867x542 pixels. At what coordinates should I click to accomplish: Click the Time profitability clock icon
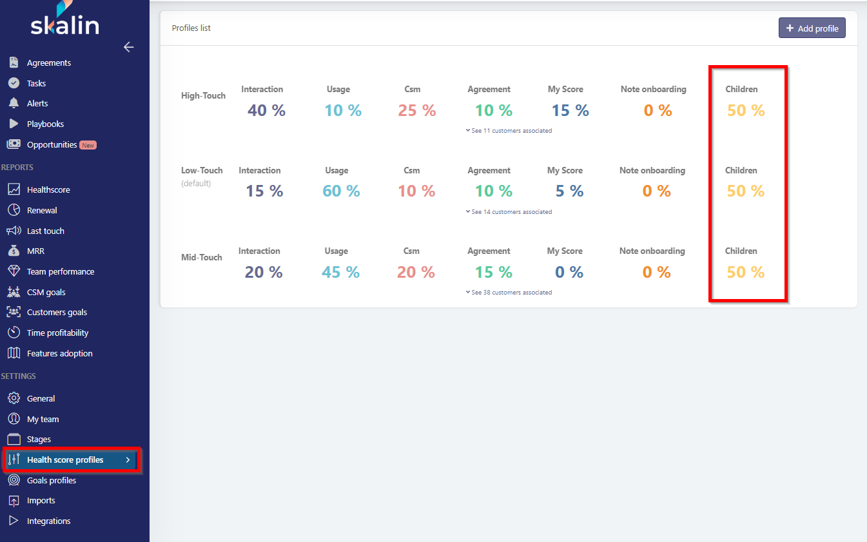click(14, 333)
